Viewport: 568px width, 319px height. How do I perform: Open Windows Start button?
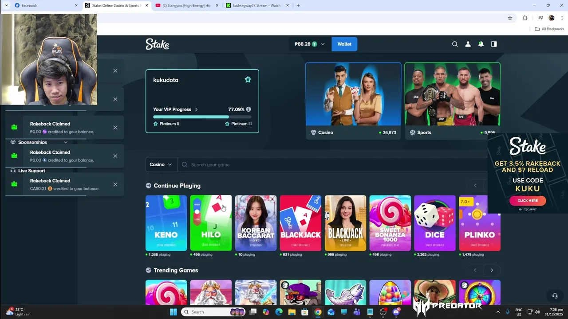pos(173,312)
